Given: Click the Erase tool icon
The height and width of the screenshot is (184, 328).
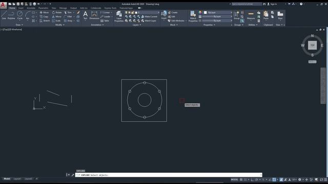Looking at the screenshot, I should coord(78,12).
